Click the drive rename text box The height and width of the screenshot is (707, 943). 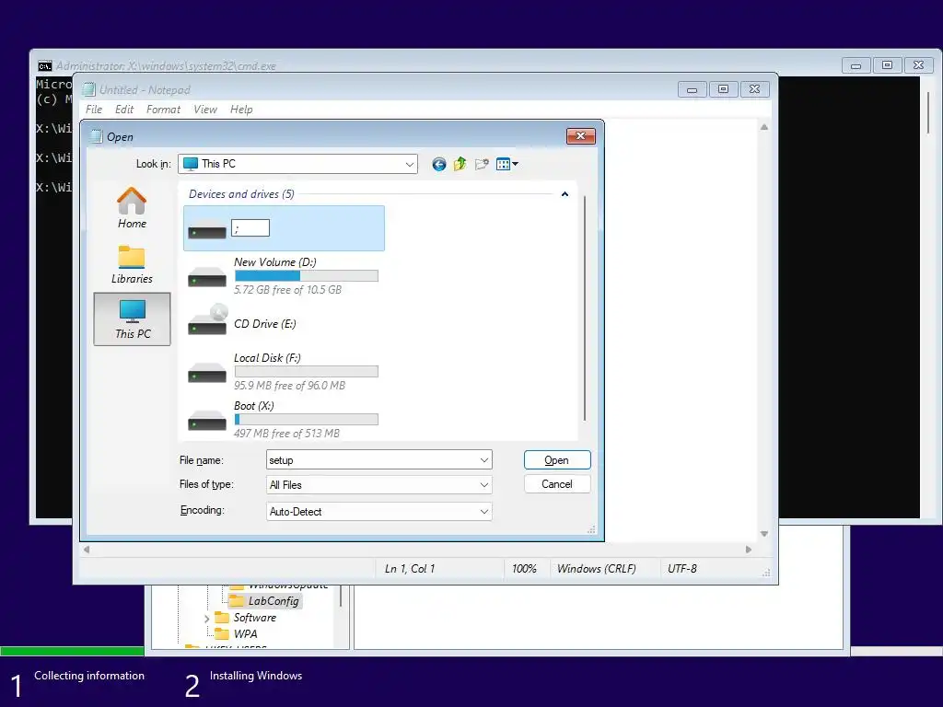click(250, 228)
